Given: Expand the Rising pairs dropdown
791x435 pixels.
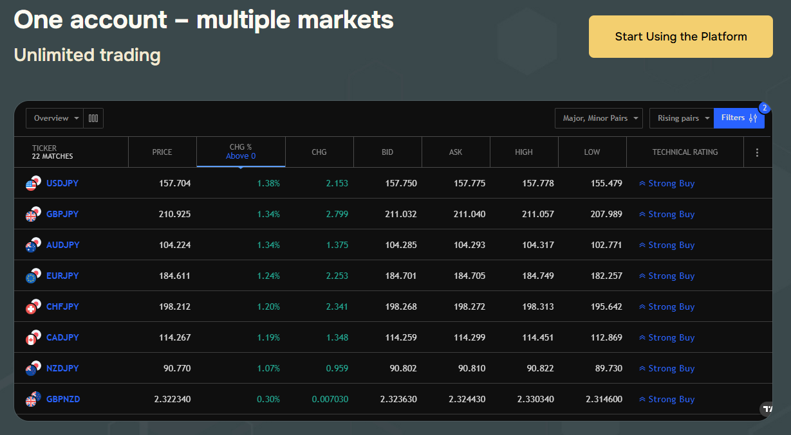Looking at the screenshot, I should [682, 118].
